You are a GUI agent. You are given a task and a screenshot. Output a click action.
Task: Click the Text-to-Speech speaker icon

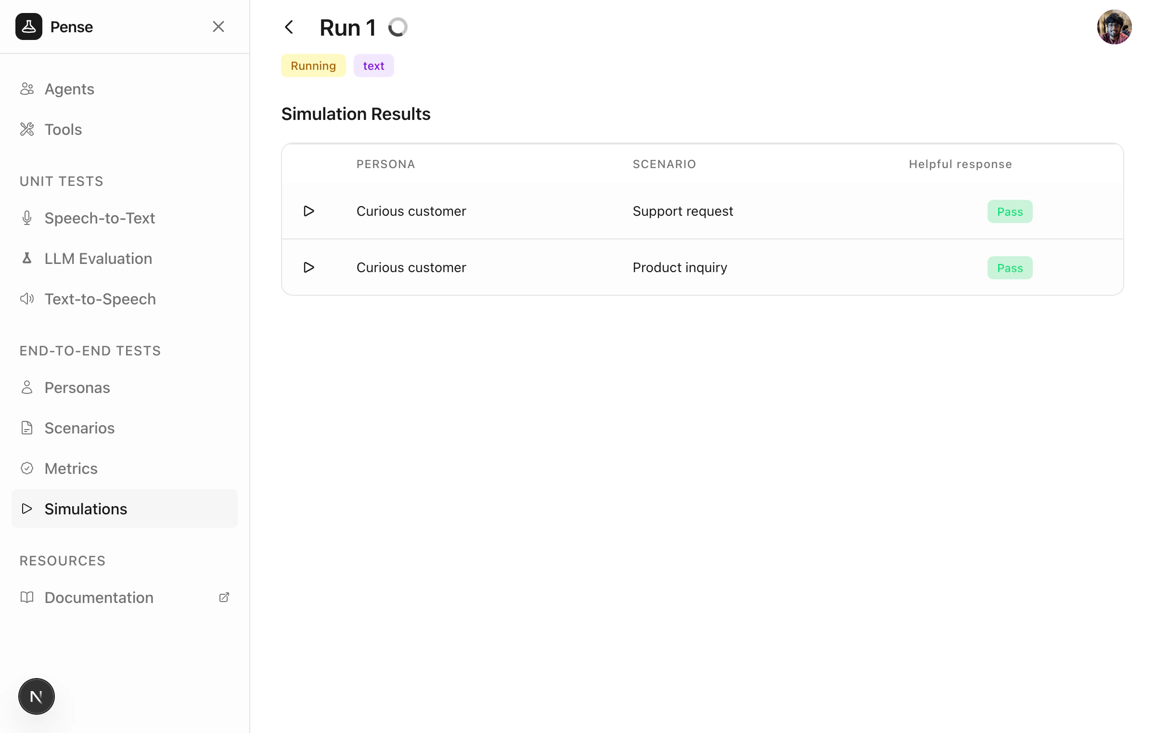coord(27,299)
